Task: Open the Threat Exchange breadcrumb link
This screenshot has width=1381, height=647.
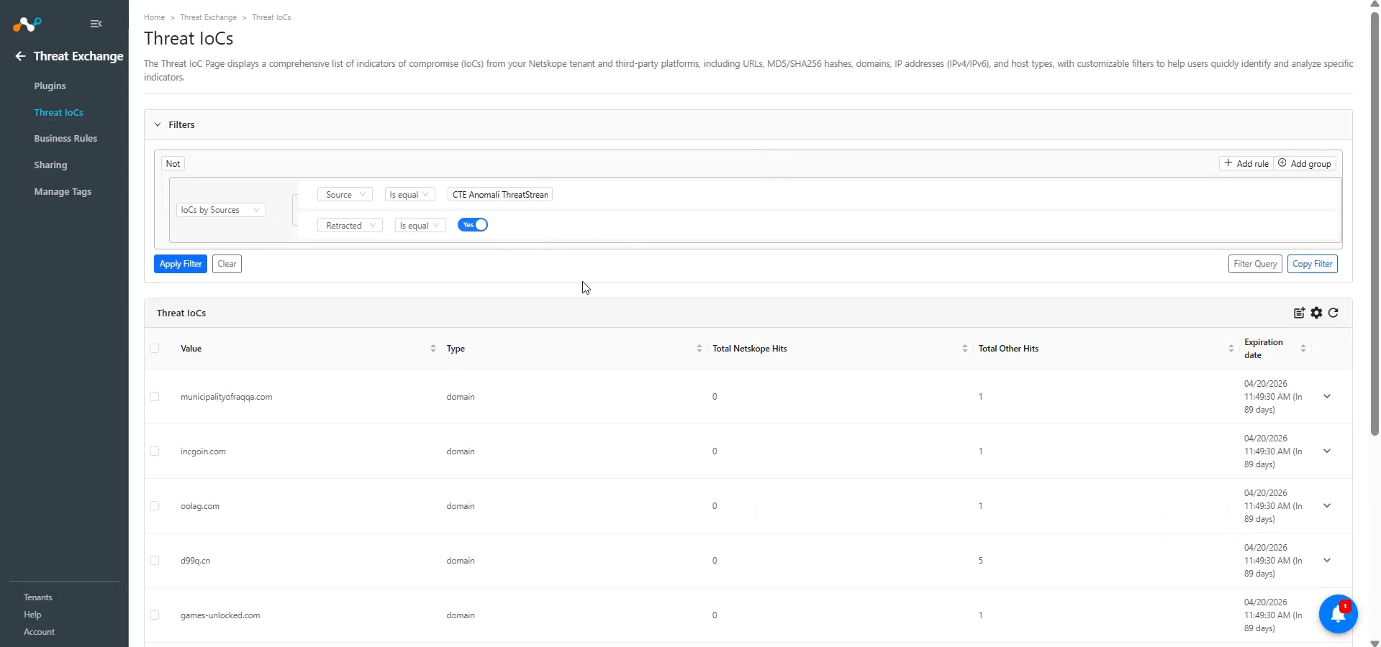Action: [x=208, y=17]
